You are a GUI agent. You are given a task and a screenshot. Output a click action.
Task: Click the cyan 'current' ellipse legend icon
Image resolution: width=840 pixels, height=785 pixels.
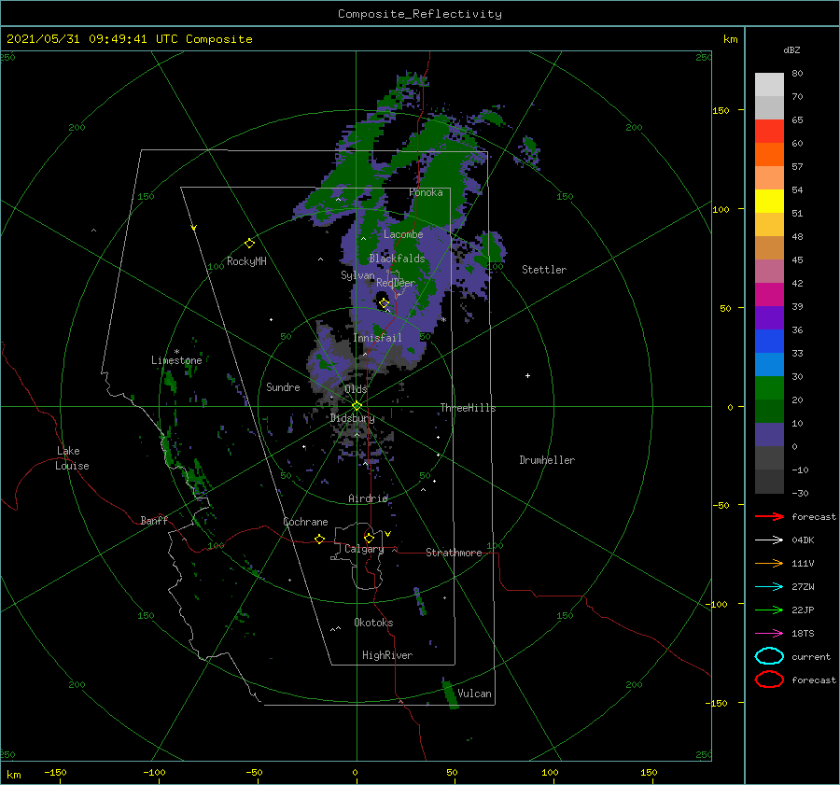(769, 656)
